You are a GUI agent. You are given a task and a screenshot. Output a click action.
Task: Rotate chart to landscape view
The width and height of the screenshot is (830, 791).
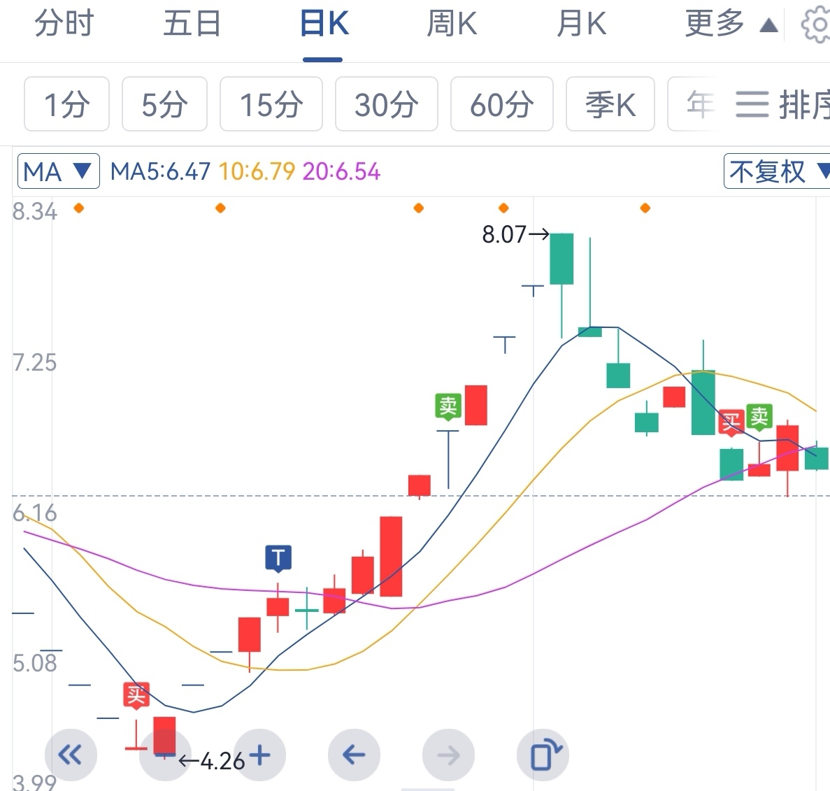543,755
